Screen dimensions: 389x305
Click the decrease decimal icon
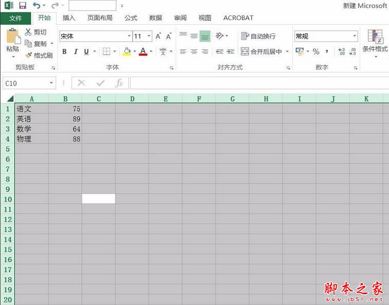click(x=353, y=51)
